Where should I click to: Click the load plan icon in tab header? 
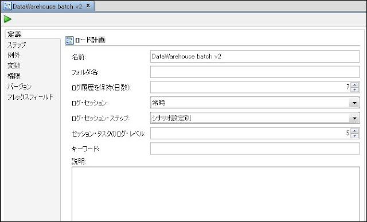(7, 6)
